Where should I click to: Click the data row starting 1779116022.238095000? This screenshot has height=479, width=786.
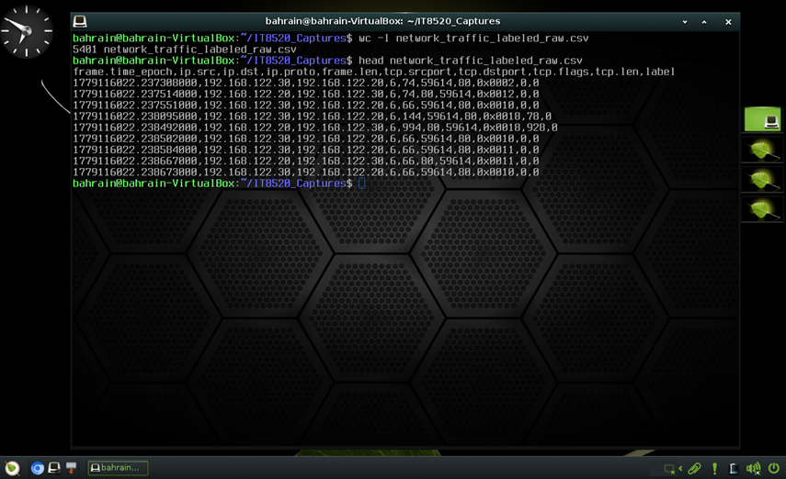pos(313,117)
